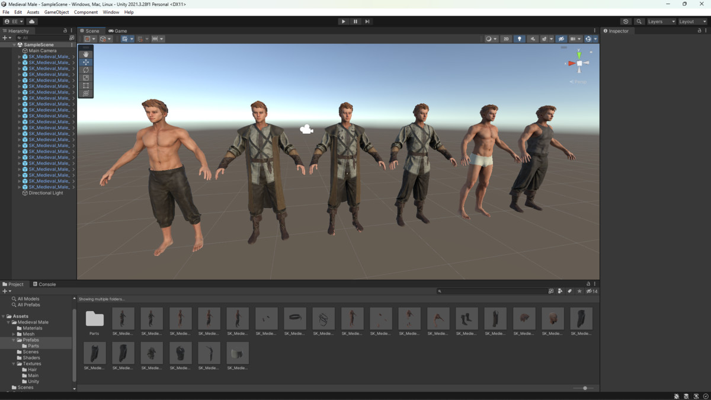The width and height of the screenshot is (711, 400).
Task: Toggle 2D view mode in Scene
Action: [506, 39]
